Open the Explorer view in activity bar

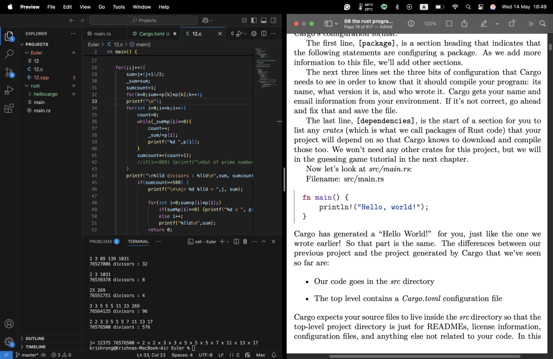(x=9, y=36)
